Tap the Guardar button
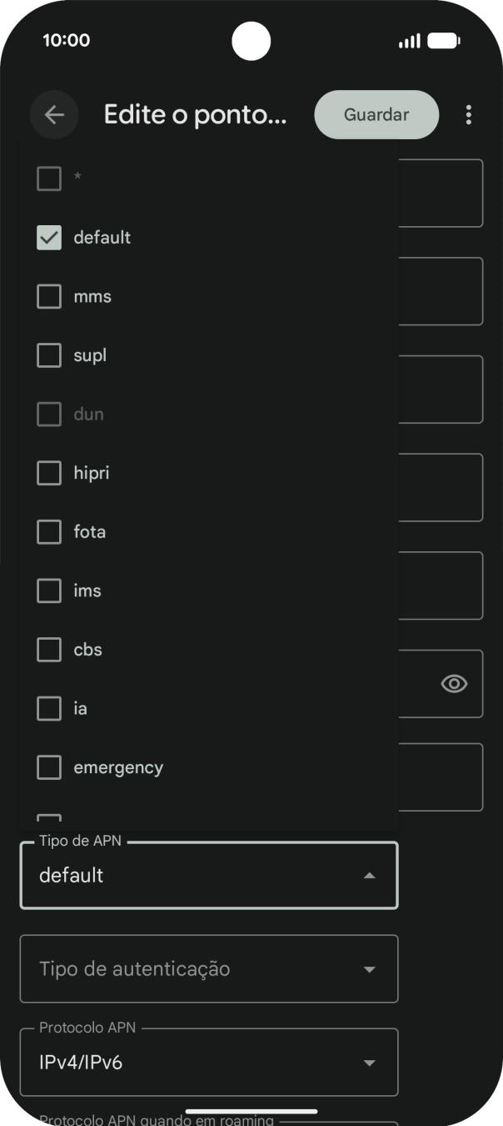 pyautogui.click(x=376, y=115)
